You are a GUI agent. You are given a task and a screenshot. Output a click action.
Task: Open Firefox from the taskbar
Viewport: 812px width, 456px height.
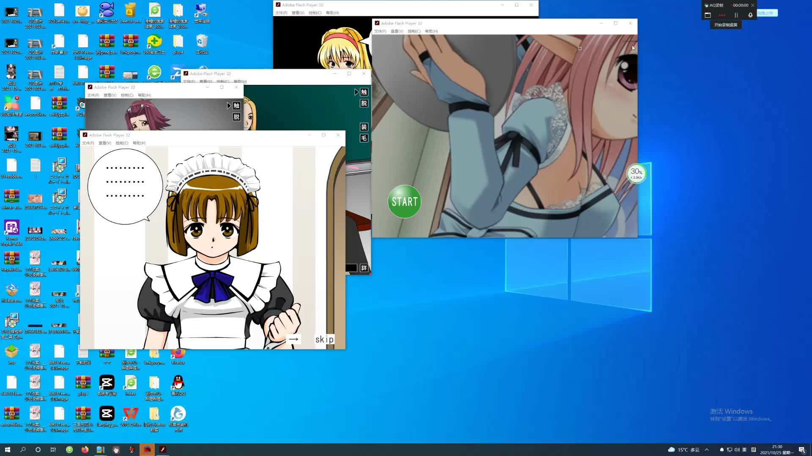pos(85,450)
